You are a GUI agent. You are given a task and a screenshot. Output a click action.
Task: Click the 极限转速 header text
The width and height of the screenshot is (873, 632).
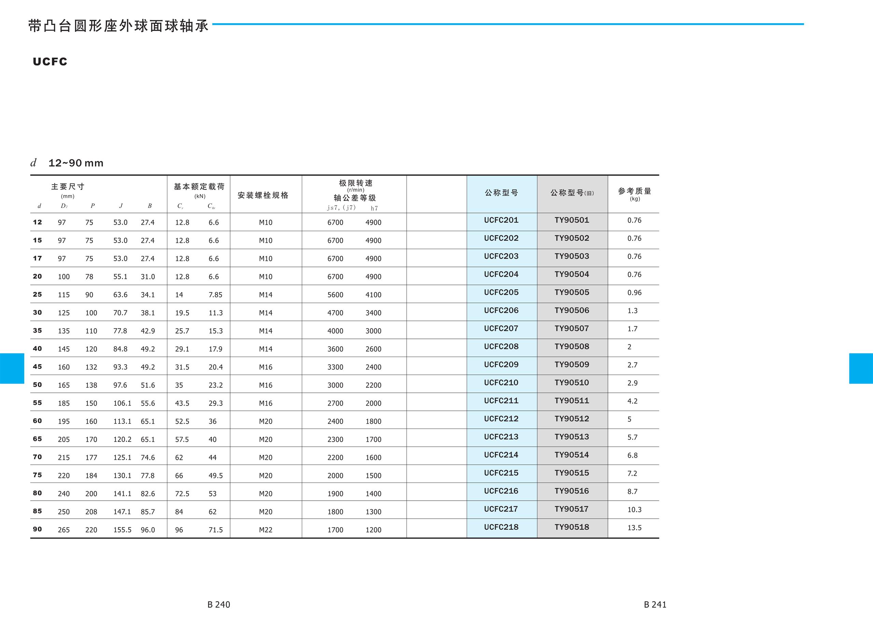click(x=356, y=183)
